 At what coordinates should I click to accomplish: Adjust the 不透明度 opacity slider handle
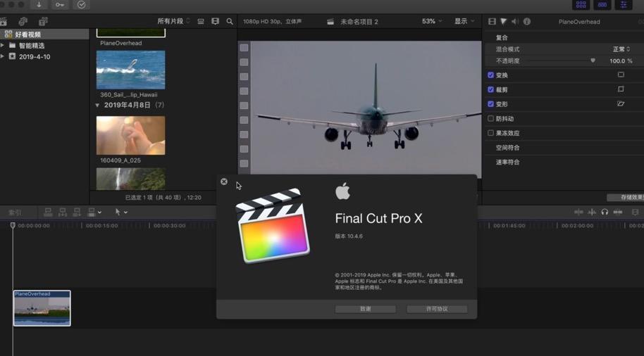593,61
